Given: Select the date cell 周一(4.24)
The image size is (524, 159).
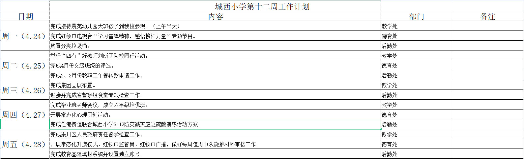Looking at the screenshot, I should click(x=25, y=36).
